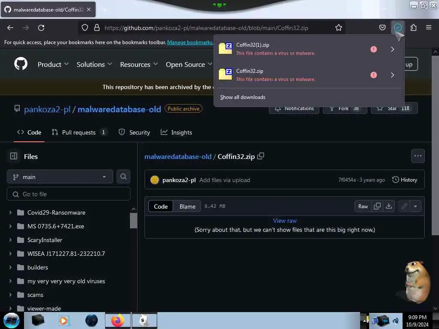Switch to the Insights tab
This screenshot has width=439, height=329.
click(176, 132)
